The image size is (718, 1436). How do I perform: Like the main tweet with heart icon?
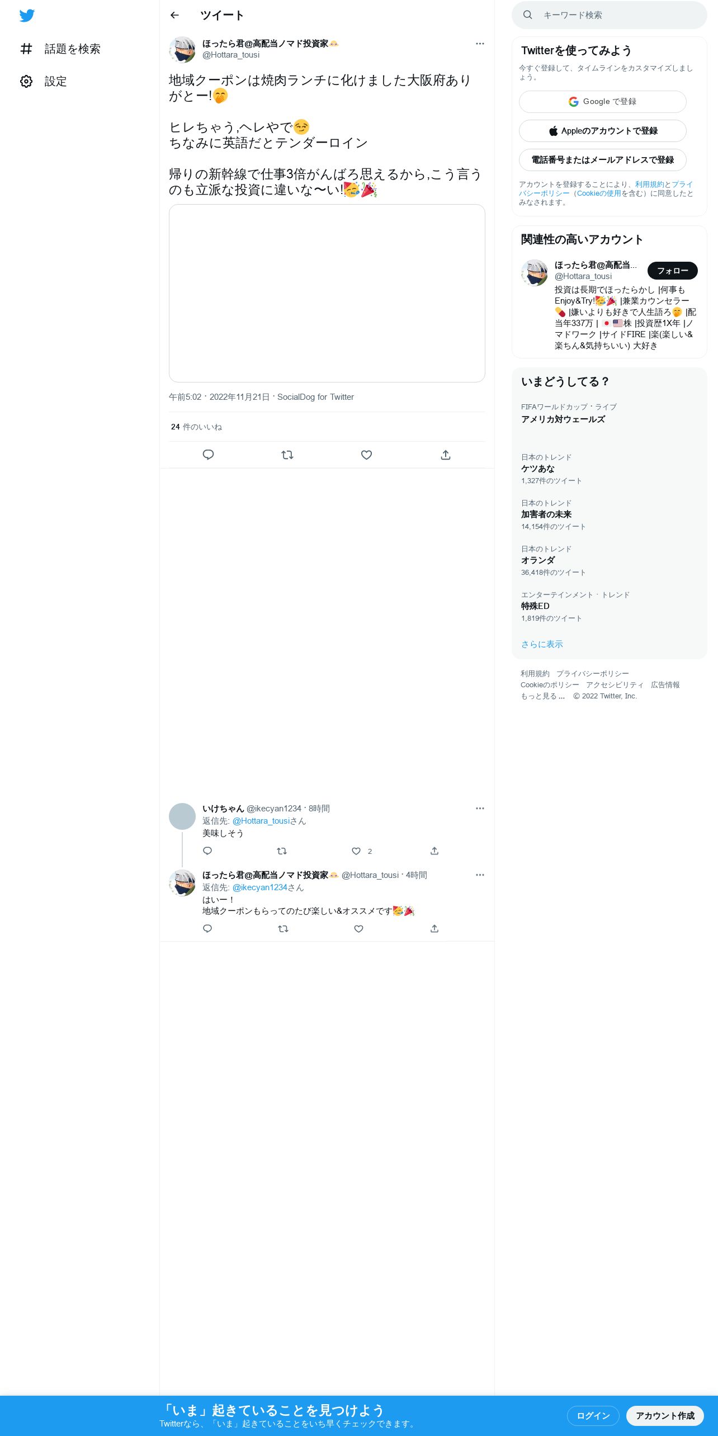(366, 455)
